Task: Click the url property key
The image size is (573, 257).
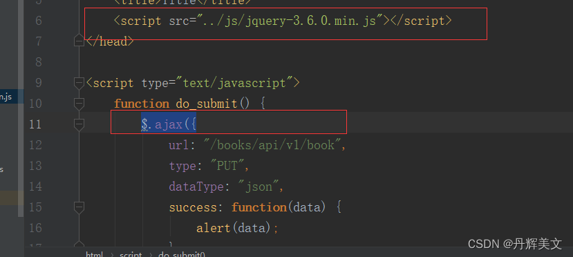Action: tap(179, 145)
